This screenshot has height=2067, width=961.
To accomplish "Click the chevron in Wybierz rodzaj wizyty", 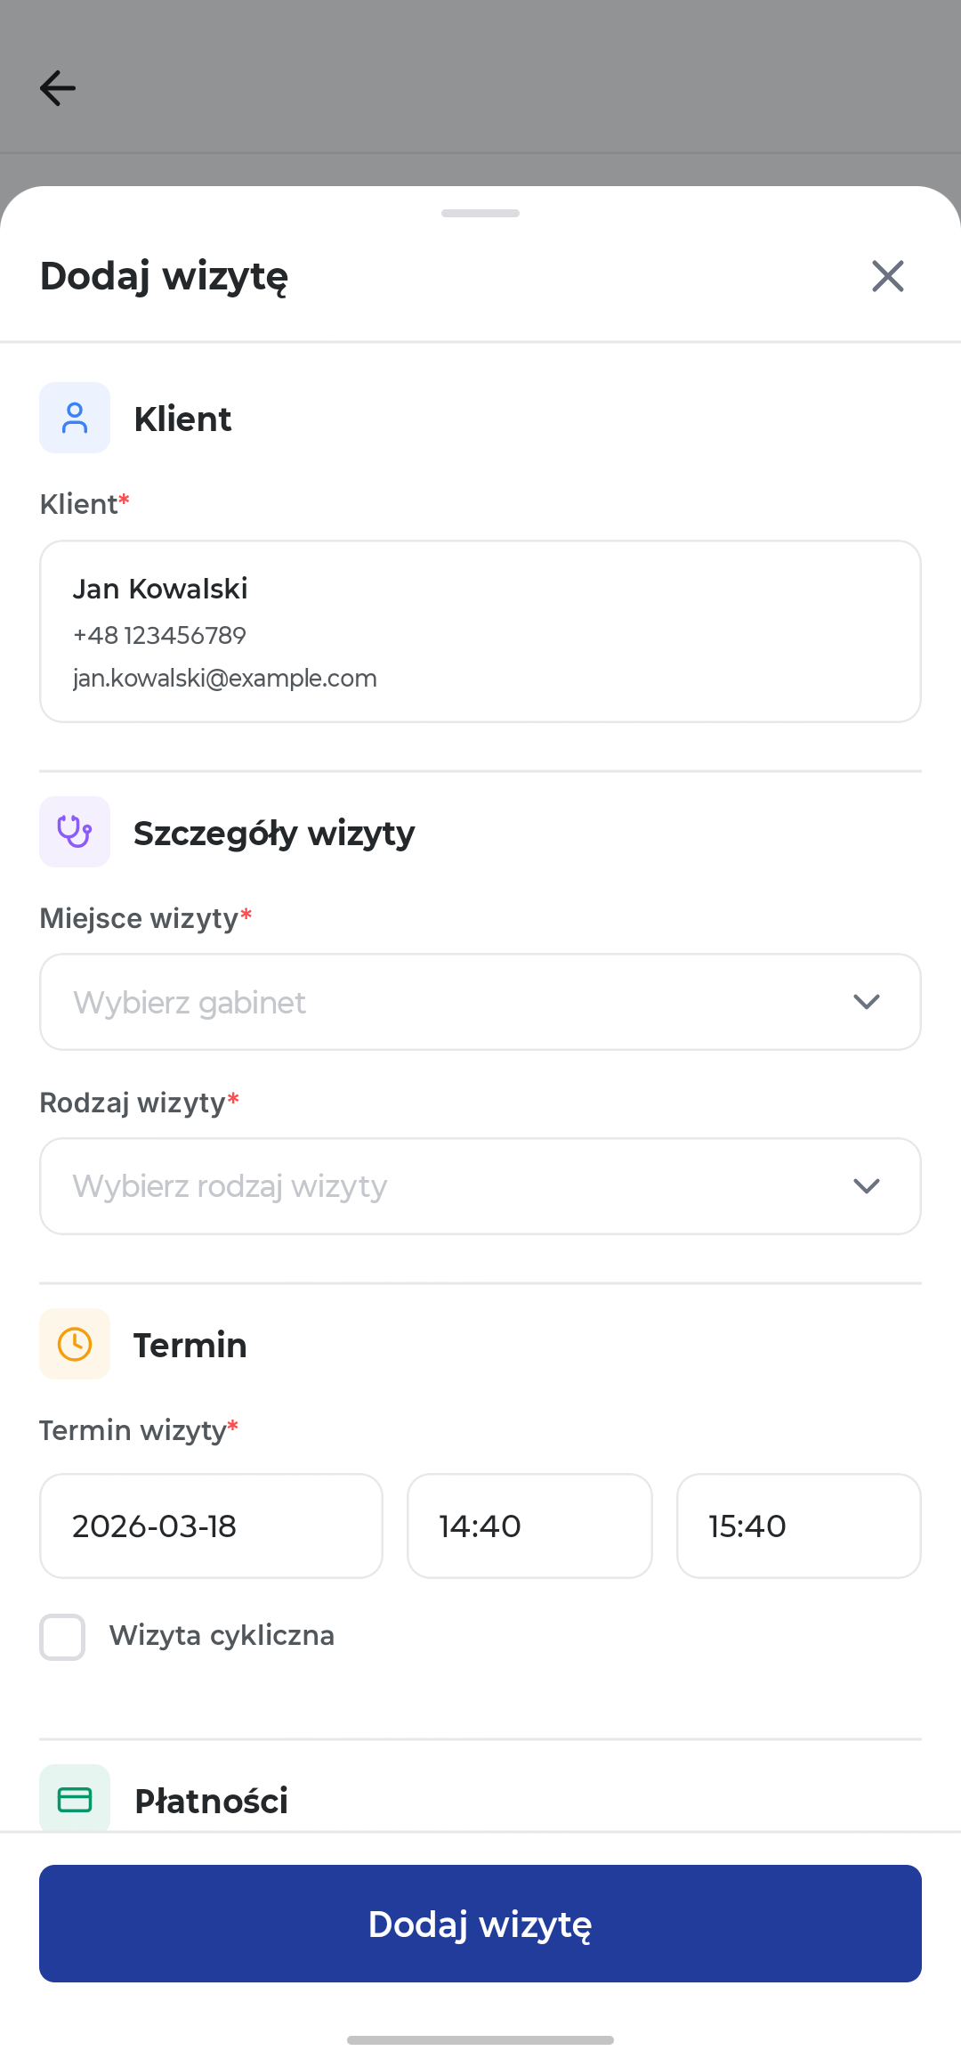I will [867, 1186].
